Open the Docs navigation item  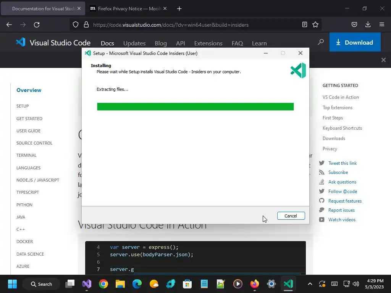coord(107,43)
